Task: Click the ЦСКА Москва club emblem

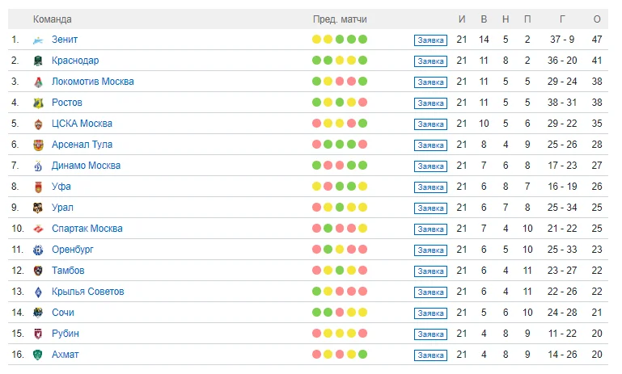Action: coord(38,124)
